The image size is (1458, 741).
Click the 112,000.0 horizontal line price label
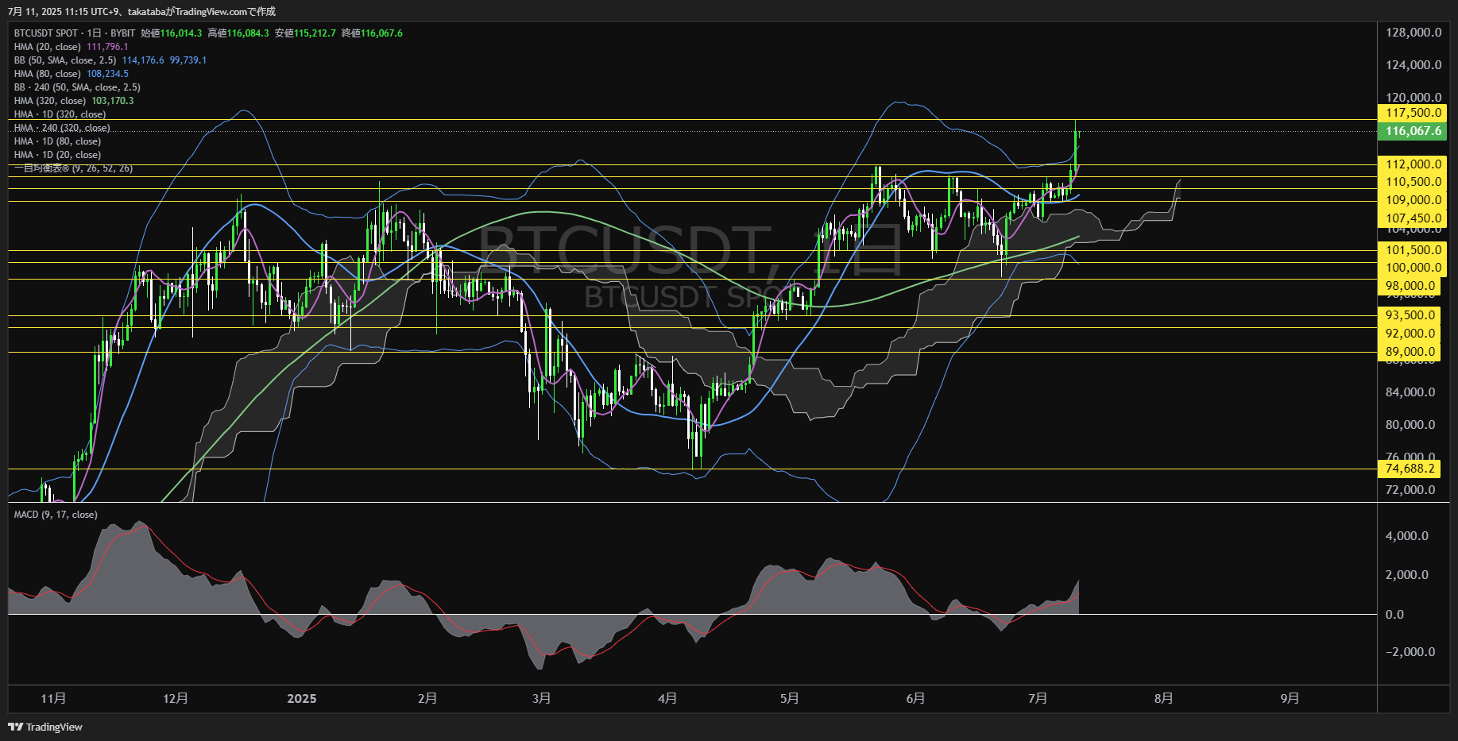[1413, 164]
